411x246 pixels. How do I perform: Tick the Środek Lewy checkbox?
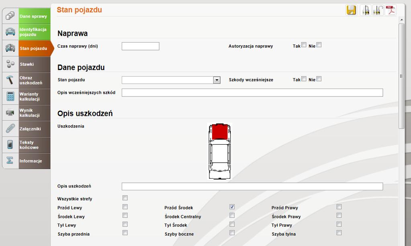tap(125, 216)
